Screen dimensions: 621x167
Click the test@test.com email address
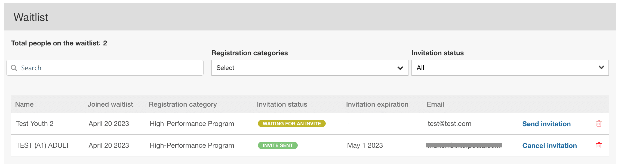449,123
